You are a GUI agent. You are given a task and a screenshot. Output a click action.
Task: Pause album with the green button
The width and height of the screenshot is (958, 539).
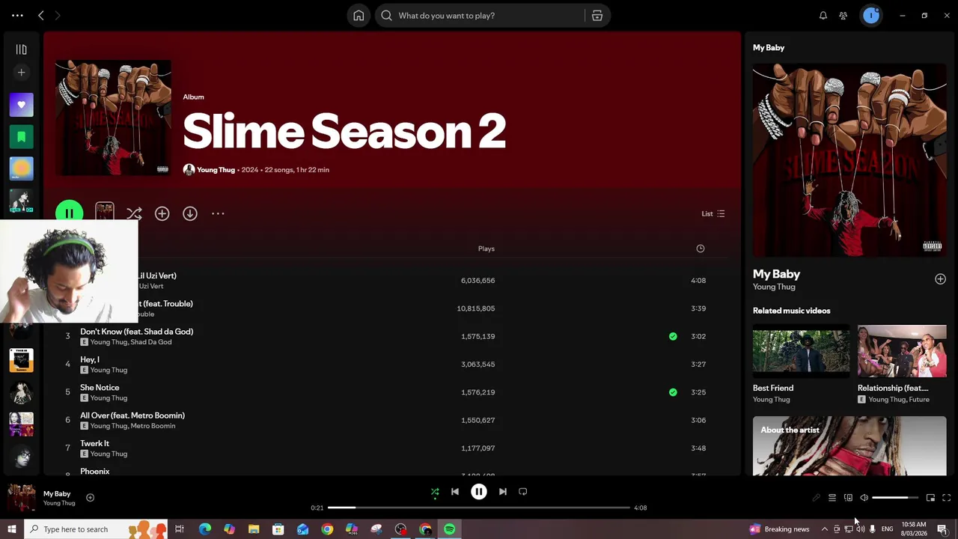pyautogui.click(x=69, y=214)
